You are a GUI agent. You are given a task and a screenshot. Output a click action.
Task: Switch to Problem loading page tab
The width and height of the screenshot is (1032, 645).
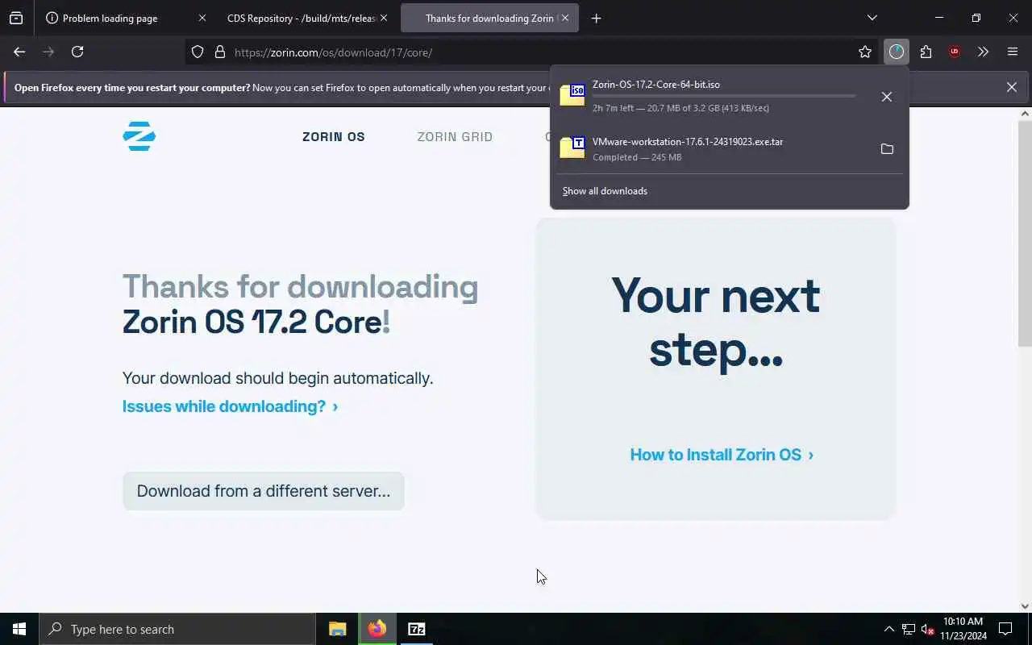click(x=126, y=18)
